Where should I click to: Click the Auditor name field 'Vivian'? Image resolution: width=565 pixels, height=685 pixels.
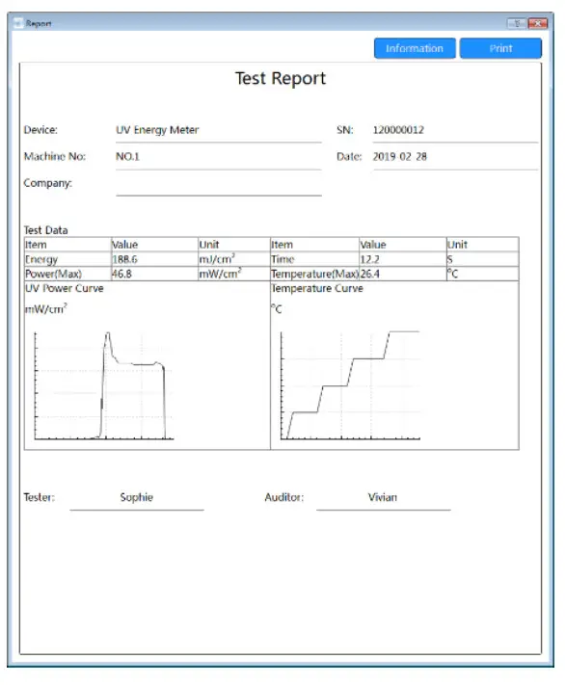click(383, 497)
